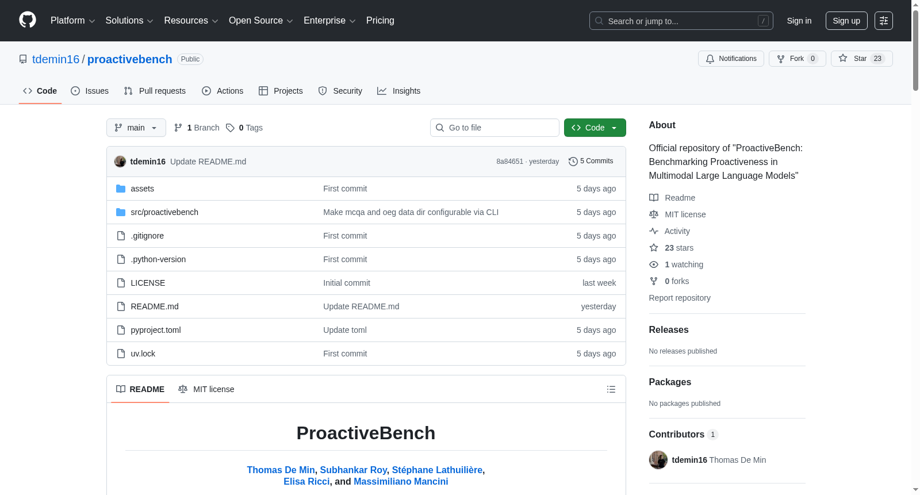
Task: Click the fork icon beside 0 forks
Action: [x=654, y=281]
